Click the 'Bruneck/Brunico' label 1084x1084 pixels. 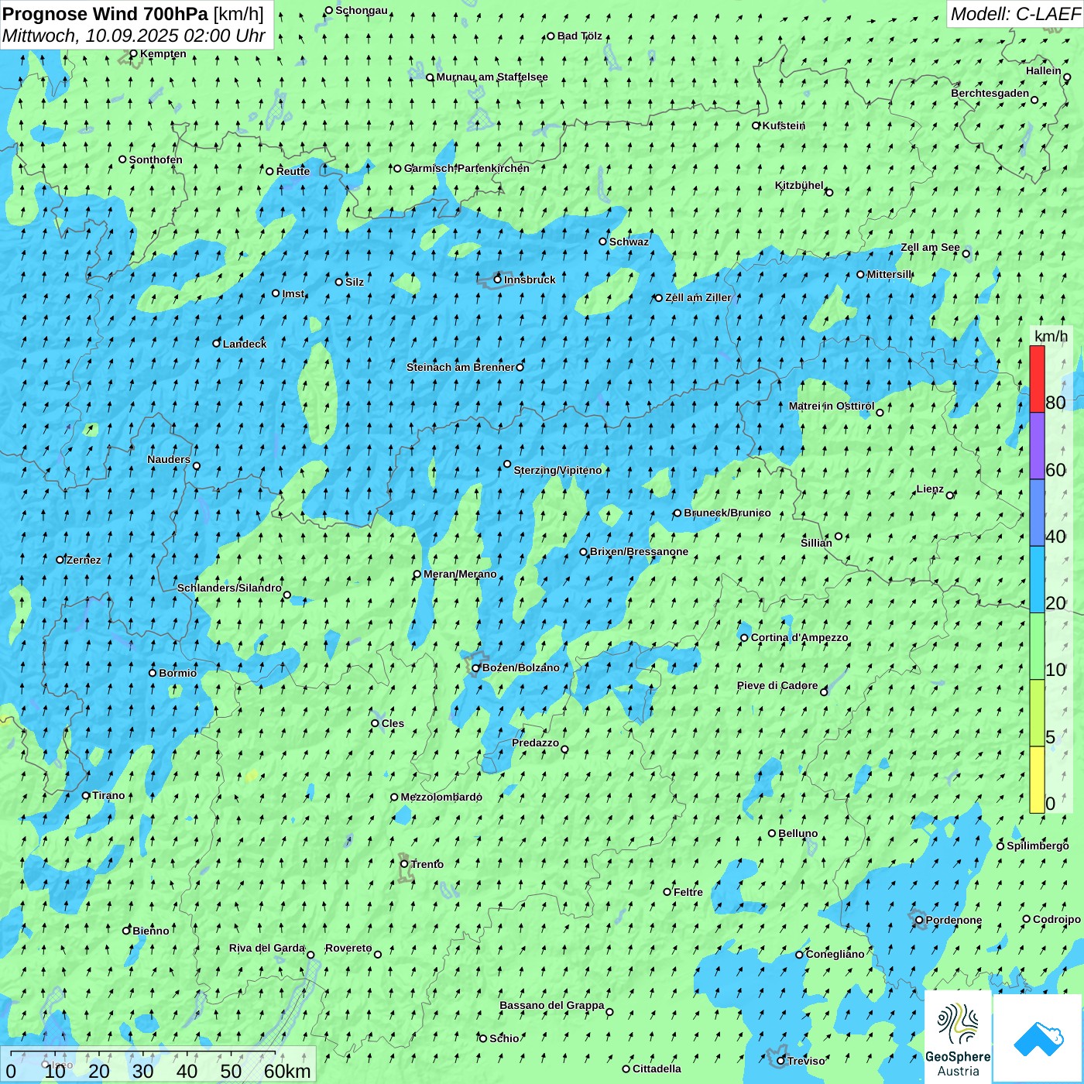[727, 513]
